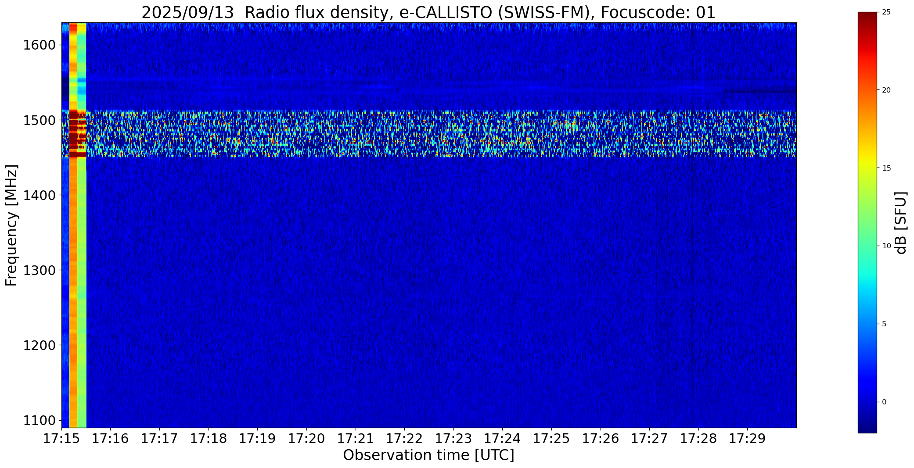914x468 pixels.
Task: Click the 17:16 time tick label
Action: click(111, 438)
